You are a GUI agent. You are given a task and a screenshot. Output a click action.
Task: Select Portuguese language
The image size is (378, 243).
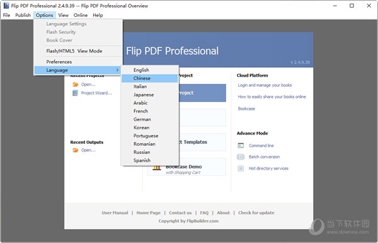pyautogui.click(x=150, y=136)
